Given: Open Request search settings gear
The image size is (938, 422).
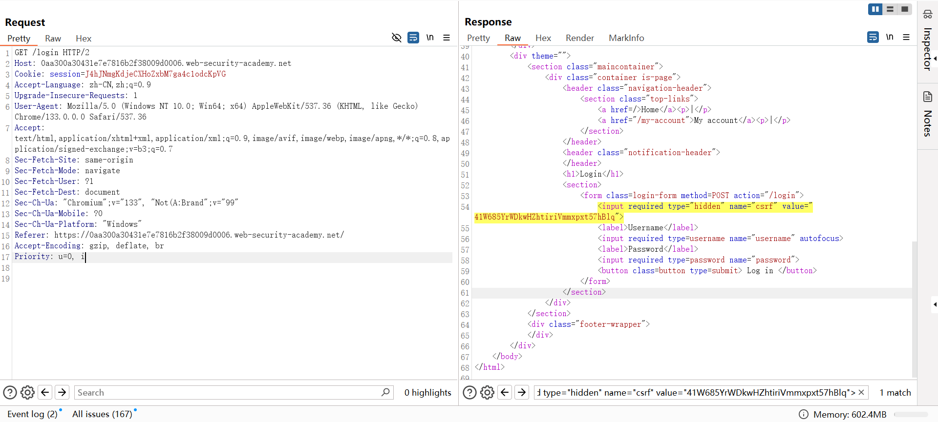Looking at the screenshot, I should (x=28, y=392).
